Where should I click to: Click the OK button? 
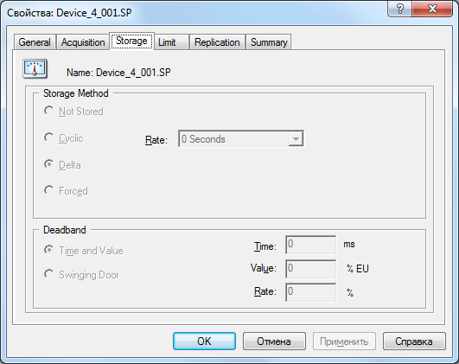[204, 342]
